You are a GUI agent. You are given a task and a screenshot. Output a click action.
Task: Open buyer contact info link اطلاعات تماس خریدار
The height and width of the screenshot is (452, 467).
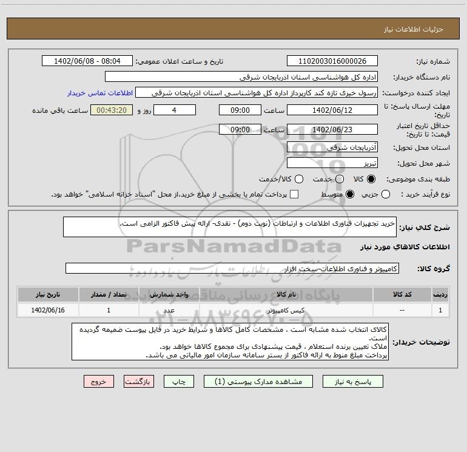[x=100, y=93]
